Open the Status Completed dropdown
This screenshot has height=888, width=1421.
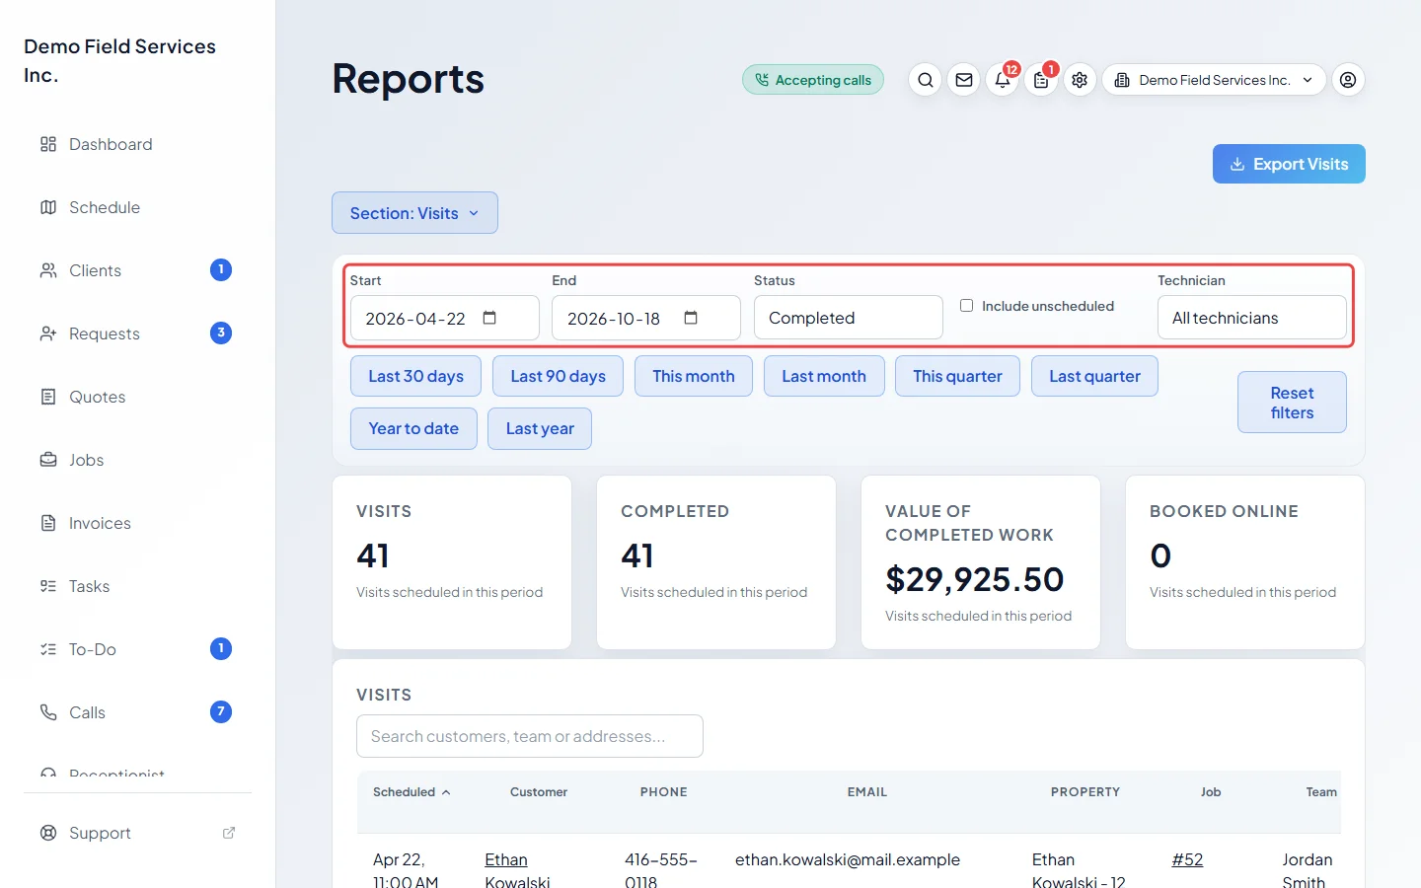849,318
